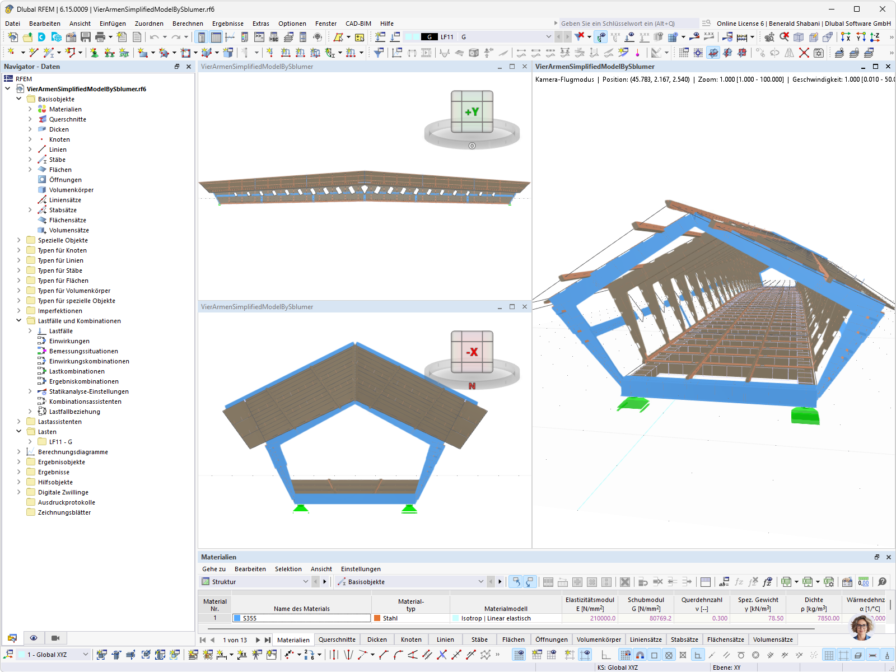Click the -X view cube

pyautogui.click(x=472, y=352)
